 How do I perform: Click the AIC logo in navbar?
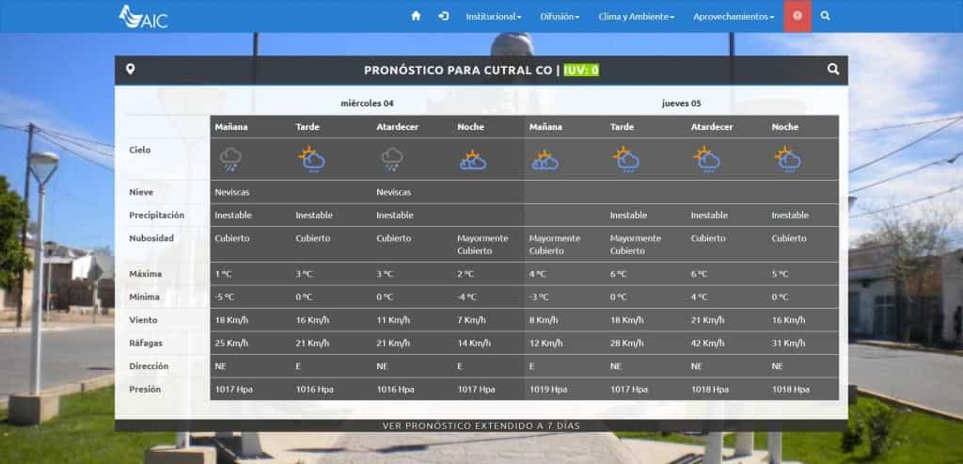click(x=143, y=16)
